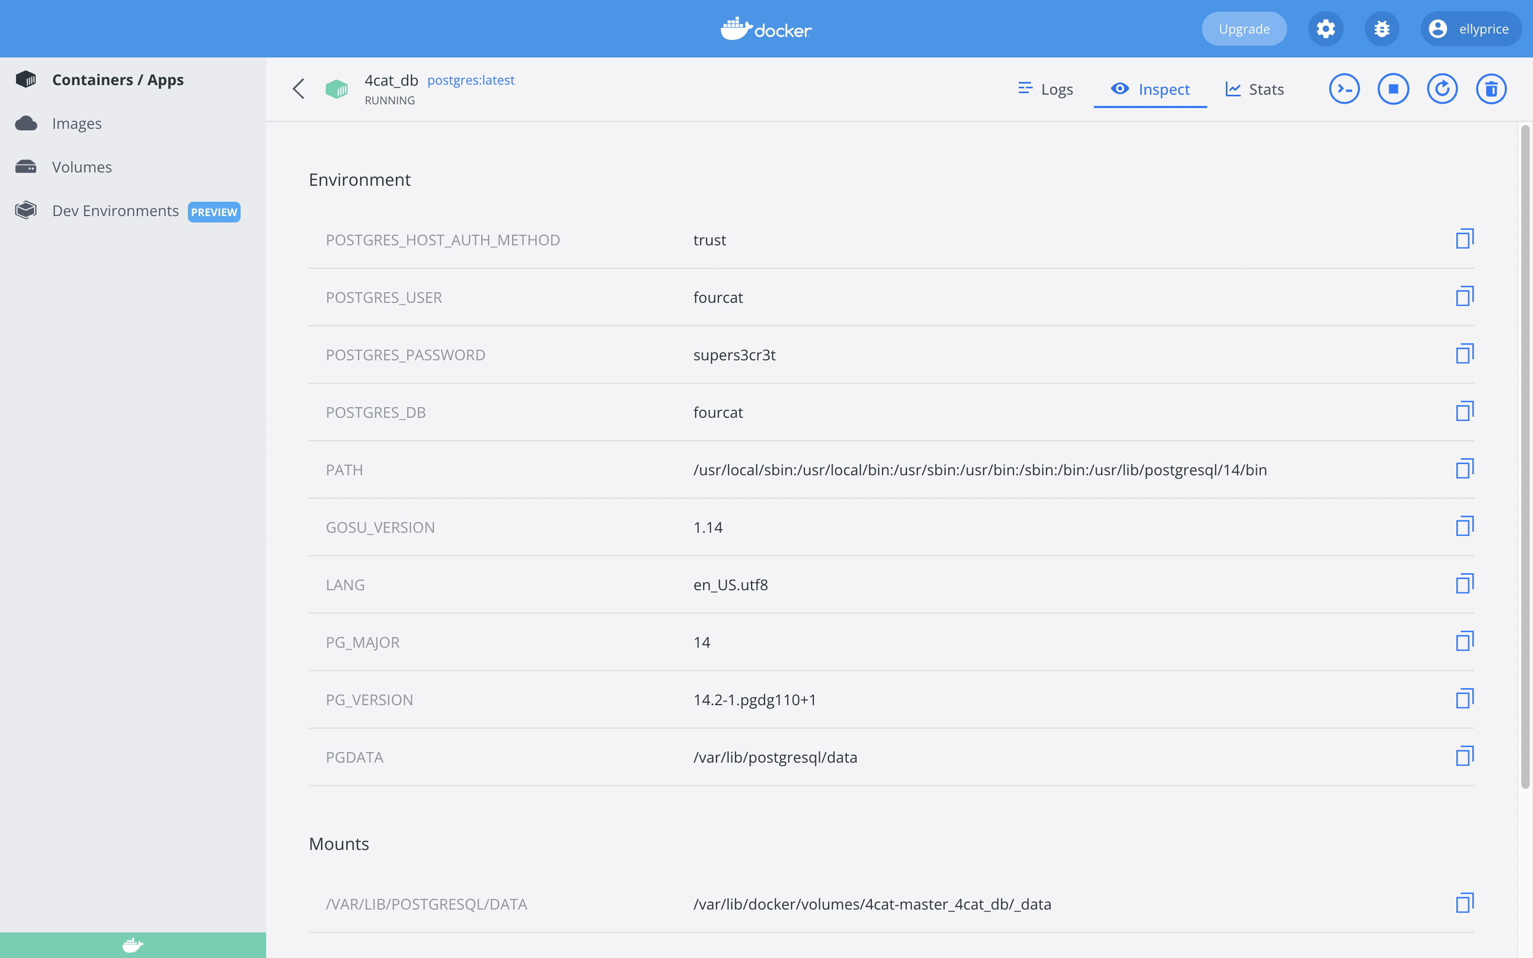This screenshot has width=1533, height=958.
Task: Go back to the container list
Action: [299, 89]
